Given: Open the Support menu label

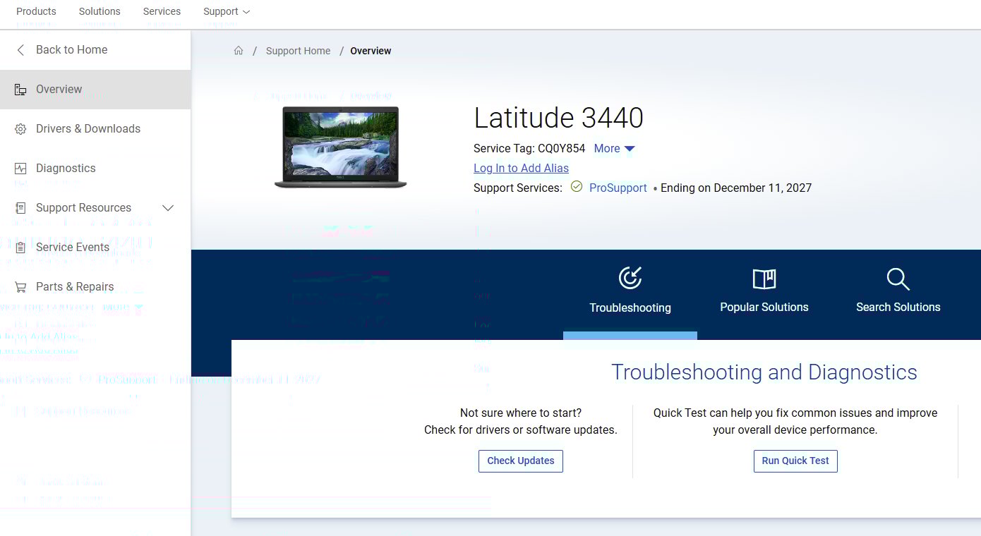Looking at the screenshot, I should click(221, 11).
